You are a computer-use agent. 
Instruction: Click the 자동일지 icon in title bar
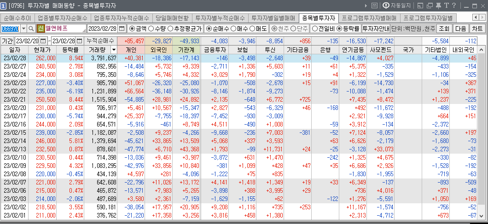coord(386,6)
